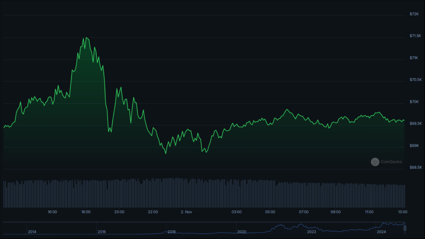Click the $68.5K price axis label
Image resolution: width=425 pixels, height=239 pixels.
coord(415,168)
